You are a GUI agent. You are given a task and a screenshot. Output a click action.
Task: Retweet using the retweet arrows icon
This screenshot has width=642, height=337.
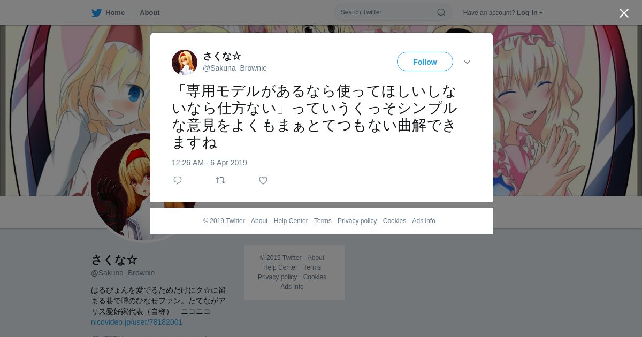(220, 180)
